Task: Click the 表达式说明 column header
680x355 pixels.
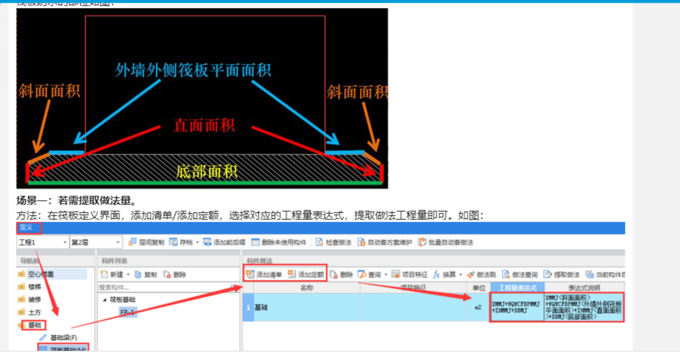Action: pyautogui.click(x=584, y=287)
